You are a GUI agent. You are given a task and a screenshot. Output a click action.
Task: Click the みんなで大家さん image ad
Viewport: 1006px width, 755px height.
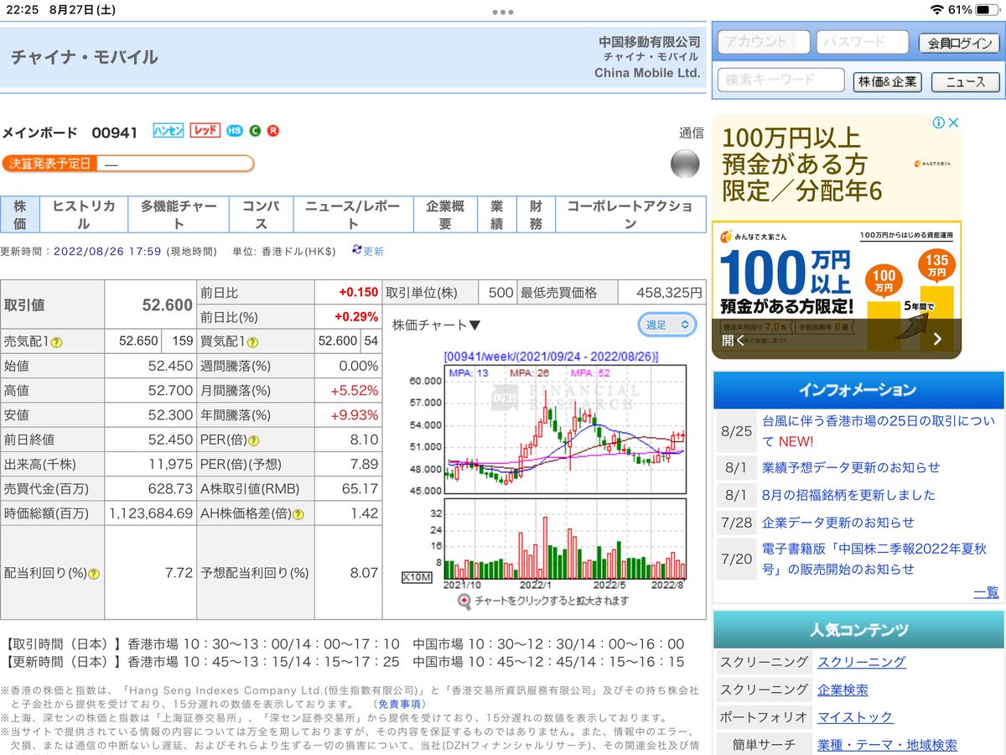pyautogui.click(x=837, y=289)
